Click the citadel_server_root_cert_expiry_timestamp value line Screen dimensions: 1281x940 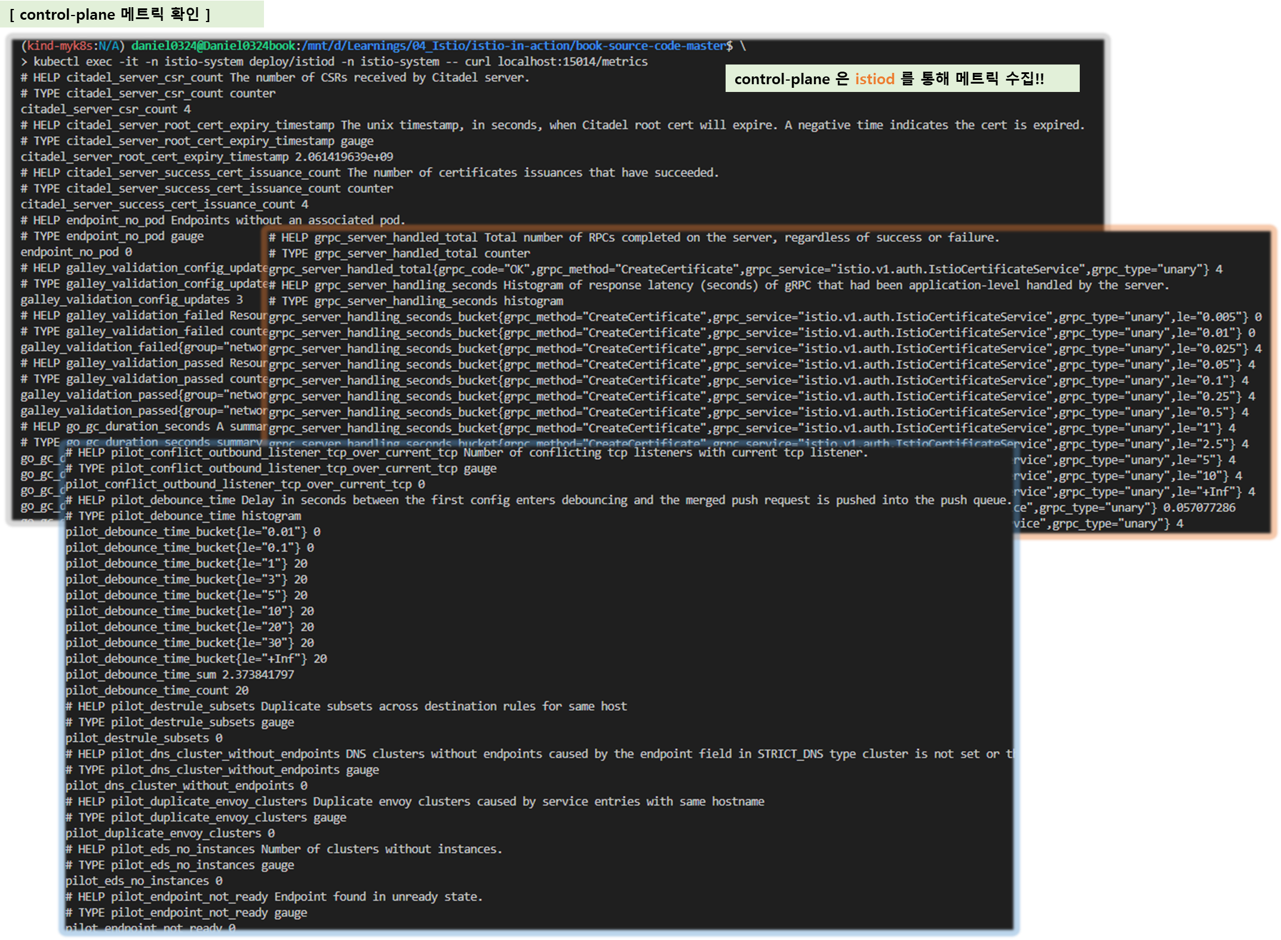(x=207, y=156)
